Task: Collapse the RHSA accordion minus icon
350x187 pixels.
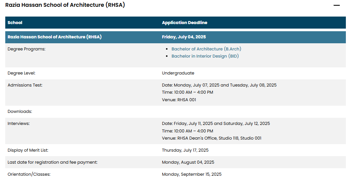Action: pyautogui.click(x=336, y=5)
